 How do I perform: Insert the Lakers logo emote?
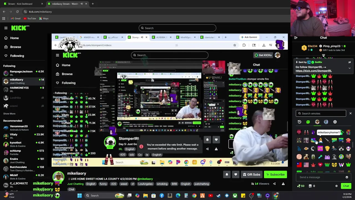point(306,149)
